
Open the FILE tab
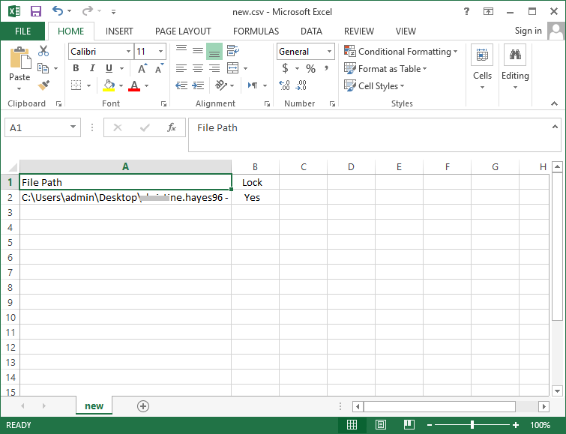pos(22,31)
